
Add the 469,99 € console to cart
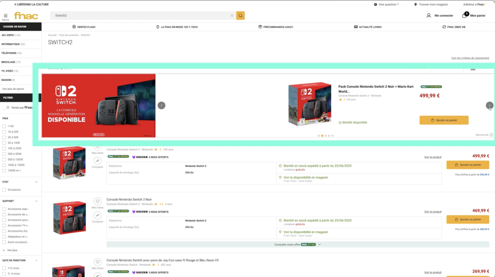468,219
